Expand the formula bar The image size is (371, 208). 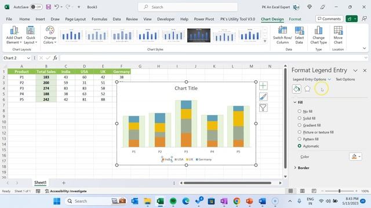coord(366,58)
